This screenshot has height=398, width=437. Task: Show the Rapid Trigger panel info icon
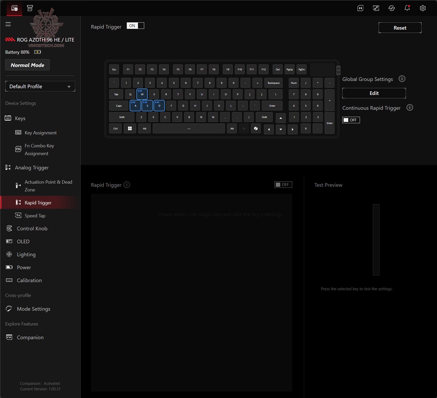pos(127,185)
